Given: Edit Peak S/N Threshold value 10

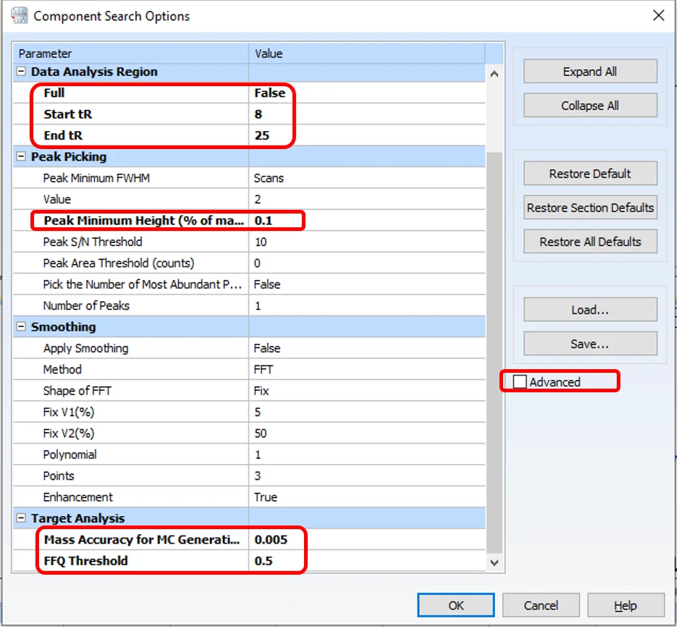Looking at the screenshot, I should (368, 242).
